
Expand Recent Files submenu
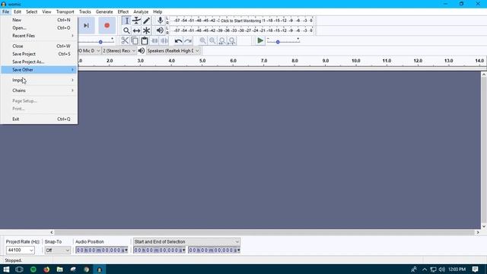click(x=39, y=36)
